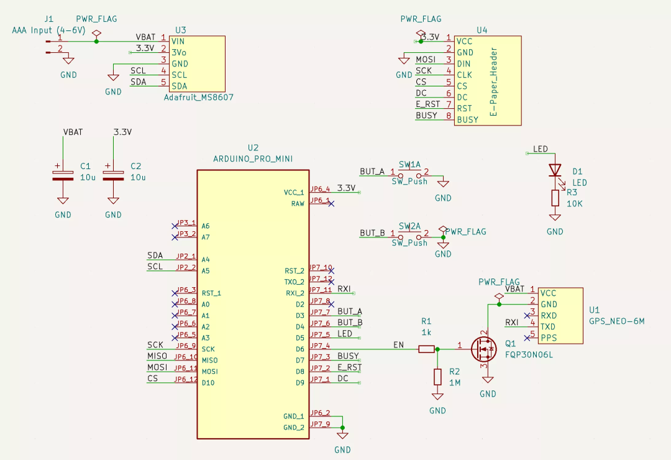Select the U3 sensor component body
The image size is (671, 460).
click(x=198, y=63)
